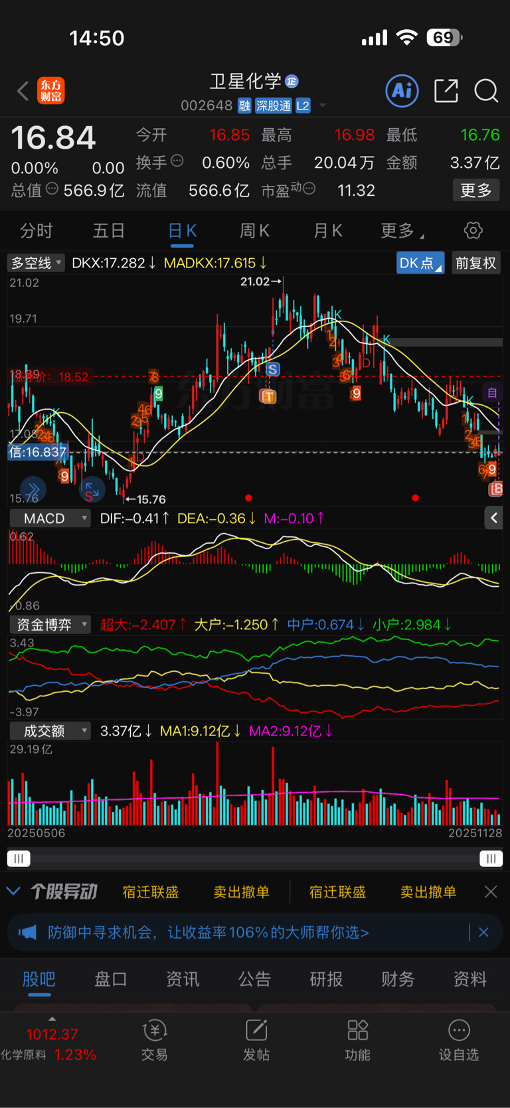This screenshot has width=510, height=1108.
Task: Collapse 个股异动 section chevron
Action: pyautogui.click(x=13, y=891)
